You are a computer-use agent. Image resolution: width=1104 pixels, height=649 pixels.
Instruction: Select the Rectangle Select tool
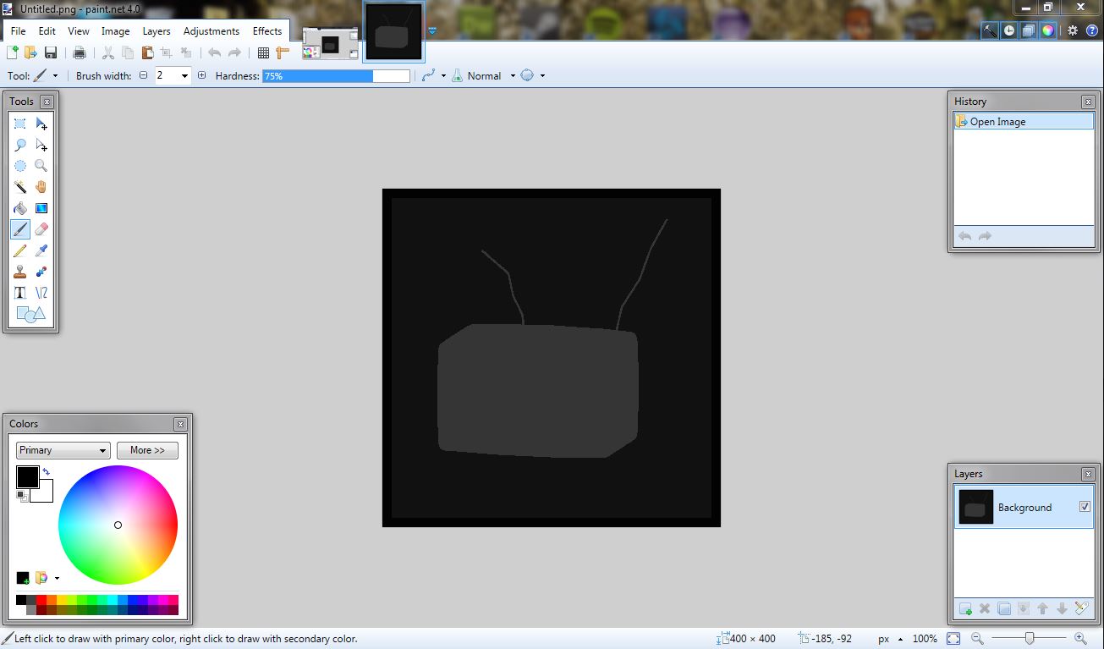coord(20,124)
